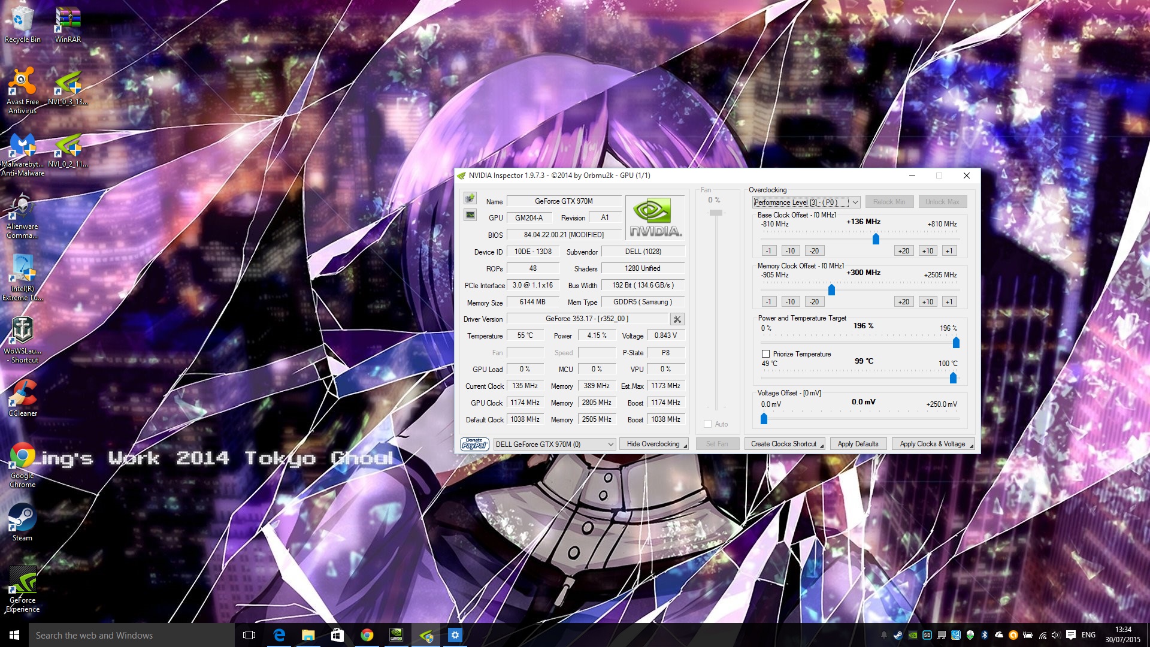Click the Unlock Max button

click(x=942, y=202)
